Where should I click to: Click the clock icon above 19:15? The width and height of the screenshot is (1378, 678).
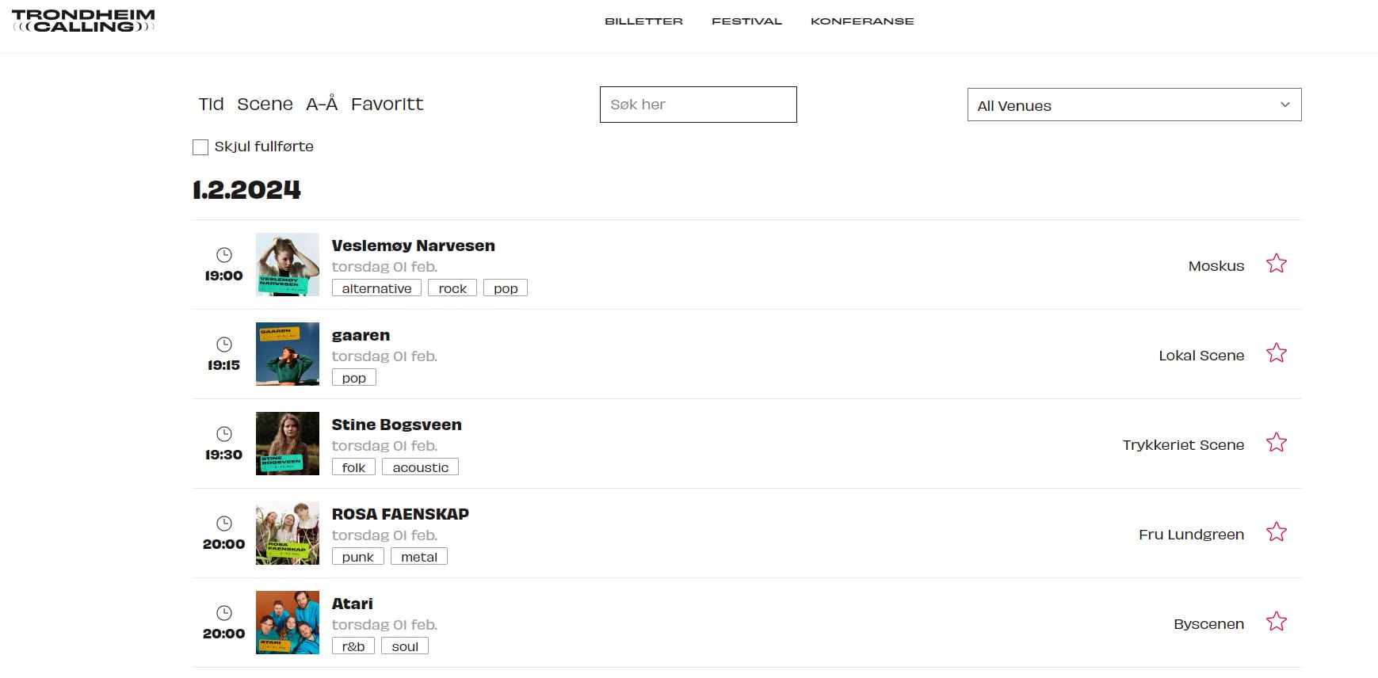pyautogui.click(x=224, y=345)
